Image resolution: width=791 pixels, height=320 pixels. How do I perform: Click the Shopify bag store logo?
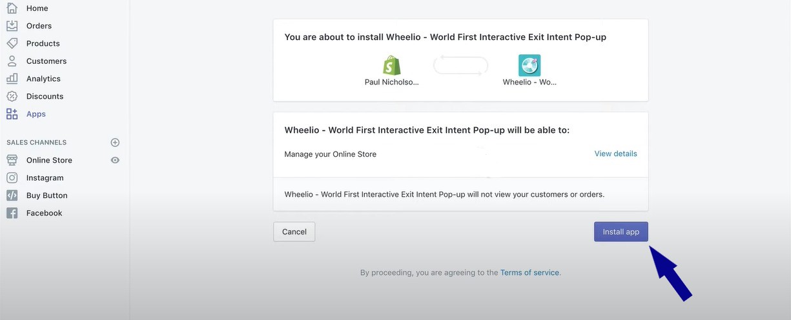pyautogui.click(x=391, y=65)
